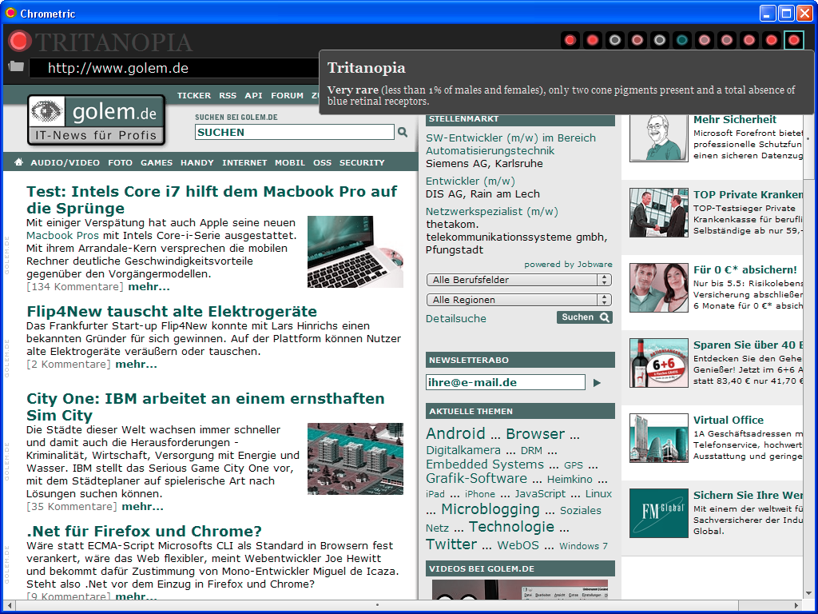Image resolution: width=818 pixels, height=614 pixels.
Task: Open the Entwickler (m/w) job link
Action: point(470,181)
